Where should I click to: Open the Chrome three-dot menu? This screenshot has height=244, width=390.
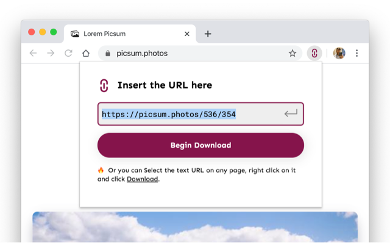pos(356,53)
